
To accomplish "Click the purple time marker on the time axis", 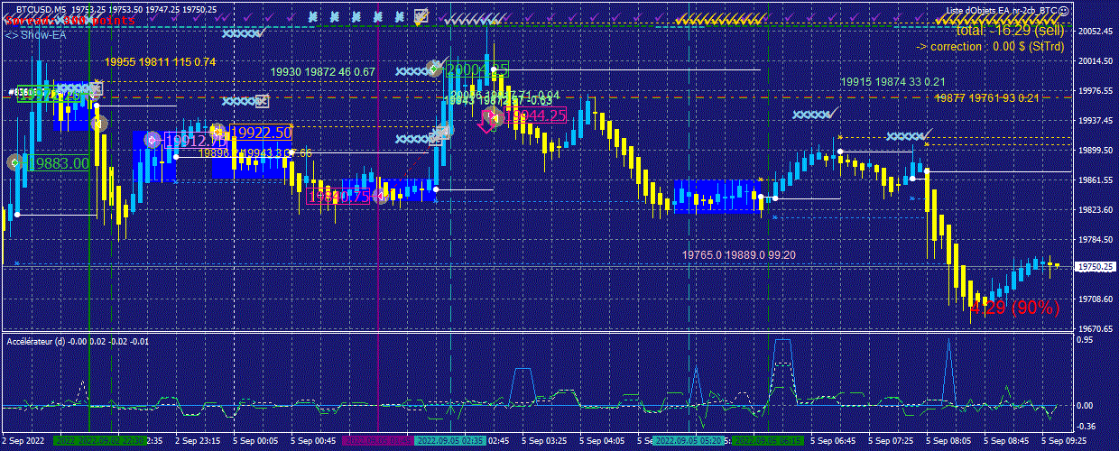I will coord(377,442).
